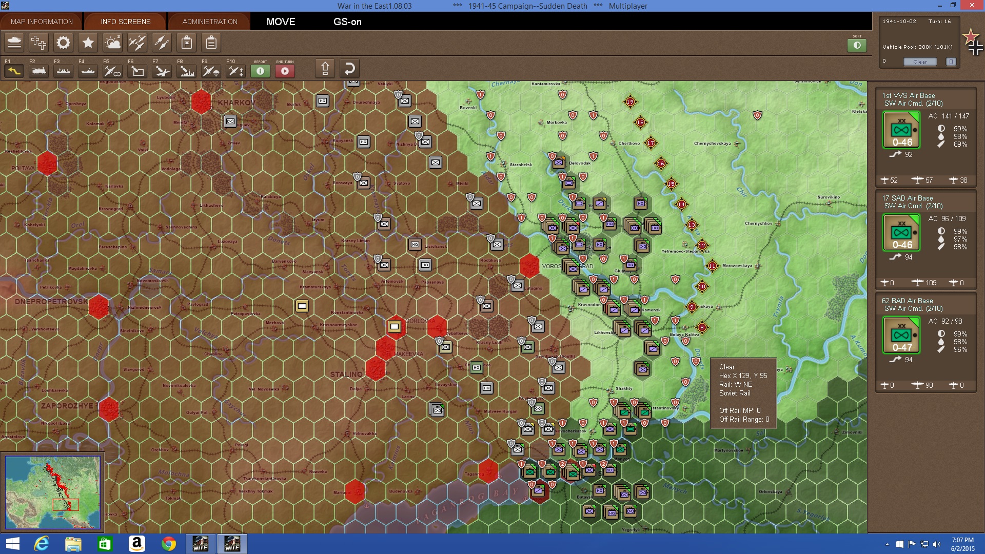
Task: Click the opposing arrows icon
Action: click(x=162, y=43)
